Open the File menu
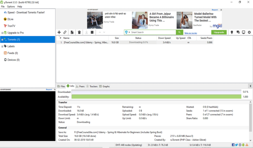Viewport: 253px width, 148px height. (x=3, y=7)
